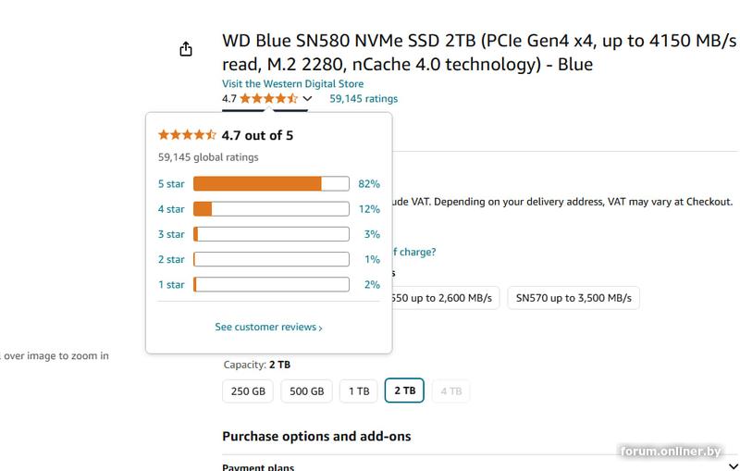Click the 12% percentage link
This screenshot has width=740, height=471.
pyautogui.click(x=370, y=209)
